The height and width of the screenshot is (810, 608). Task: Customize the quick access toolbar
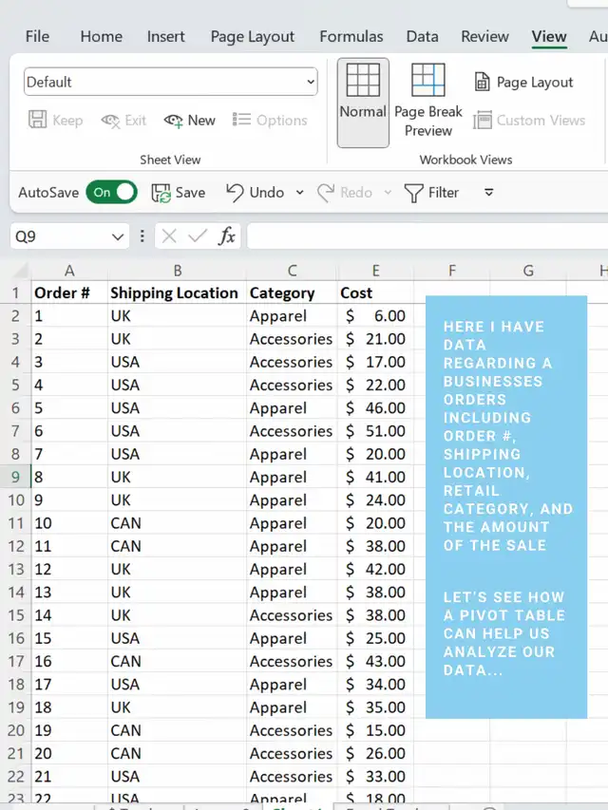pos(489,193)
